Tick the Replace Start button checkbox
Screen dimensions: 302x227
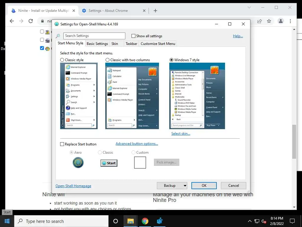pos(62,144)
